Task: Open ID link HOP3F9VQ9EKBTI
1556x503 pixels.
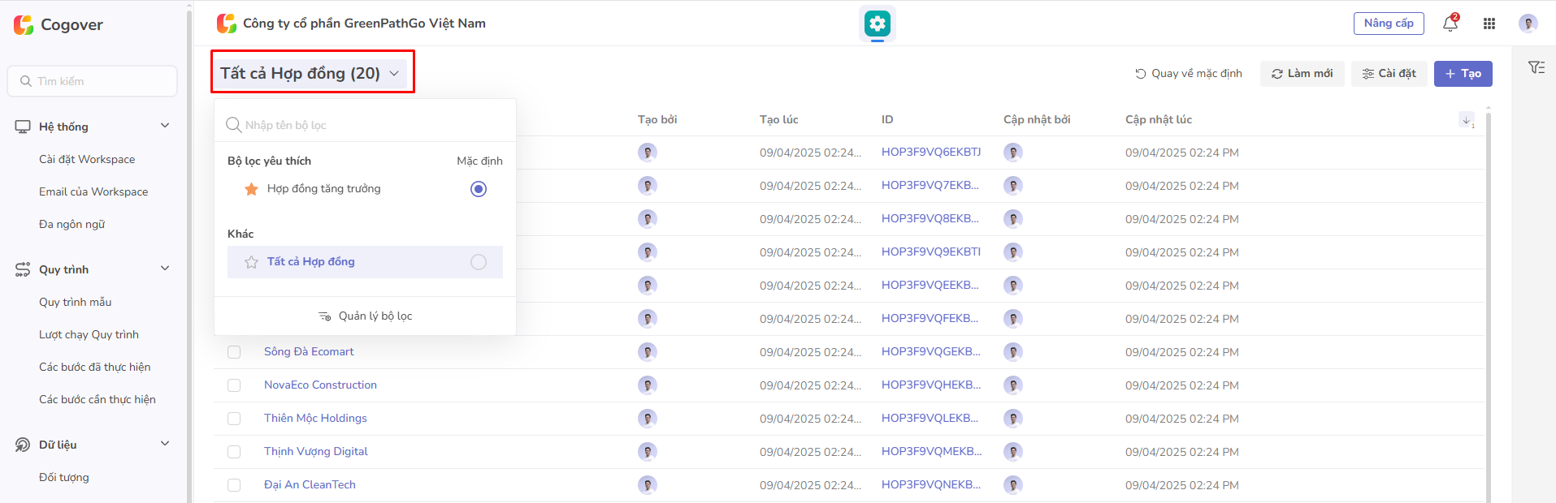Action: (x=931, y=252)
